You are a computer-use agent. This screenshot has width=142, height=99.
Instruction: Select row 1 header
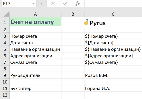[5, 22]
